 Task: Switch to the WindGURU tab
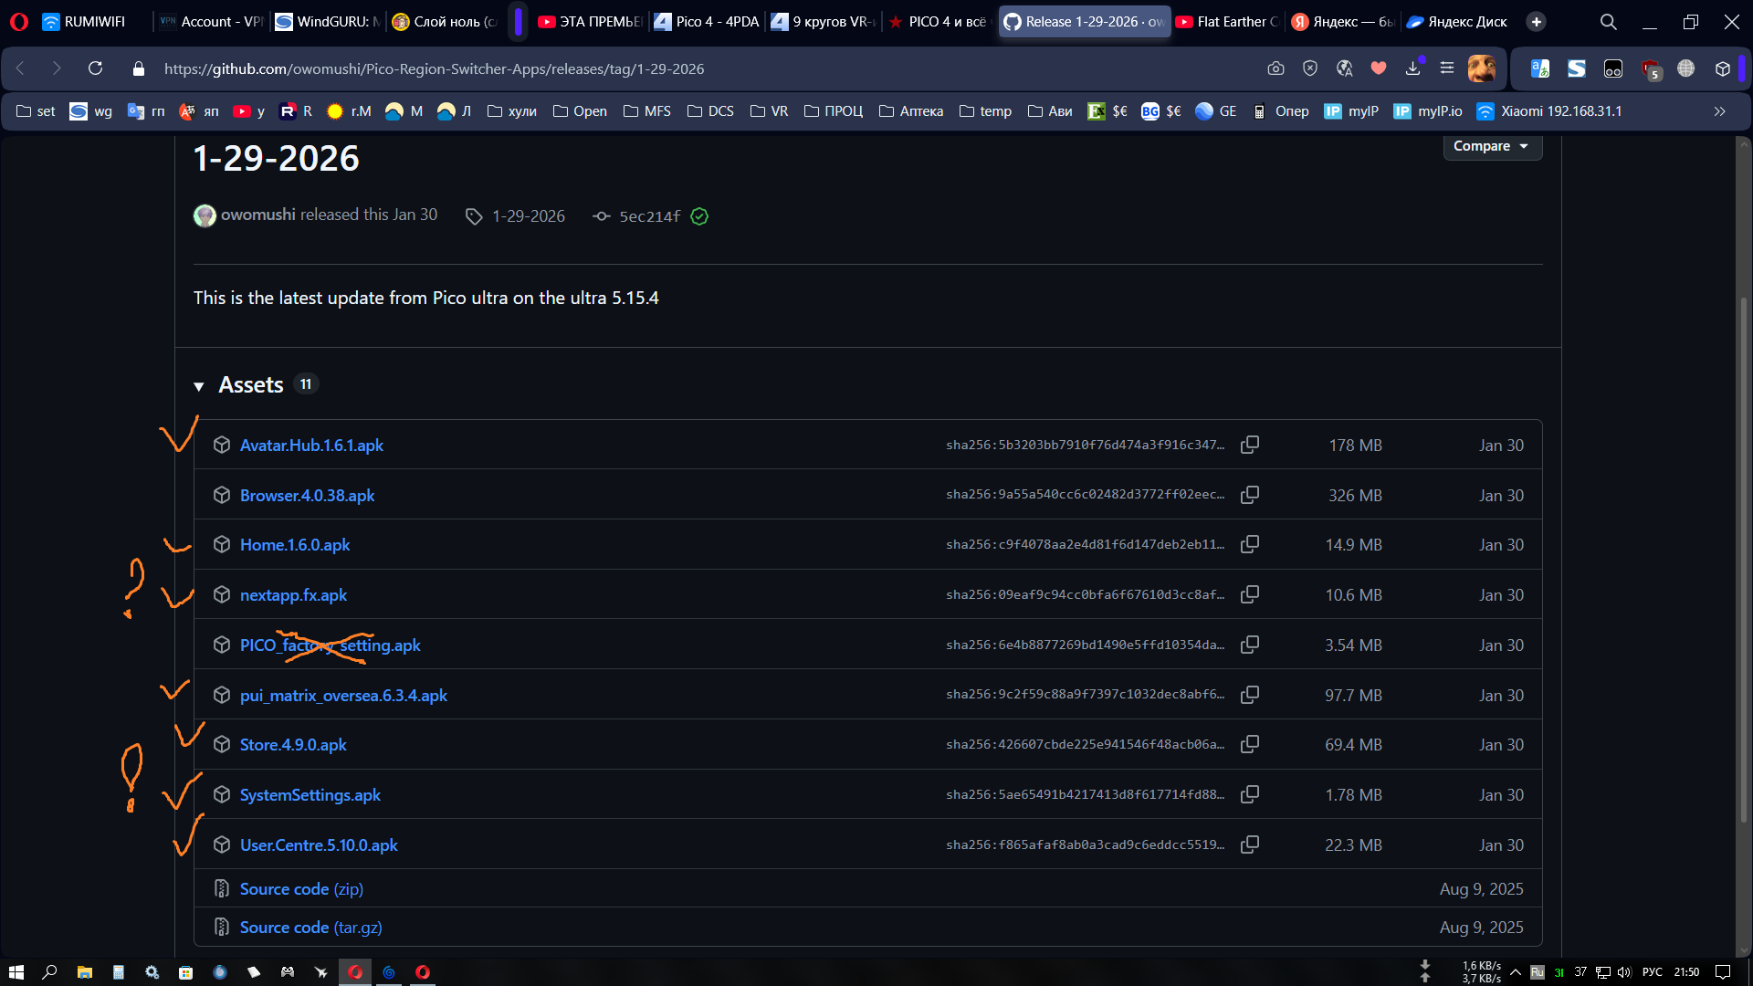coord(328,22)
